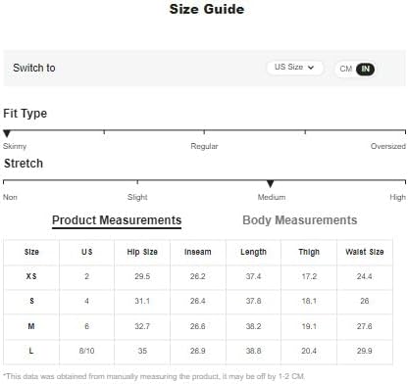The height and width of the screenshot is (384, 408).
Task: Select the M size row label
Action: coord(31,326)
